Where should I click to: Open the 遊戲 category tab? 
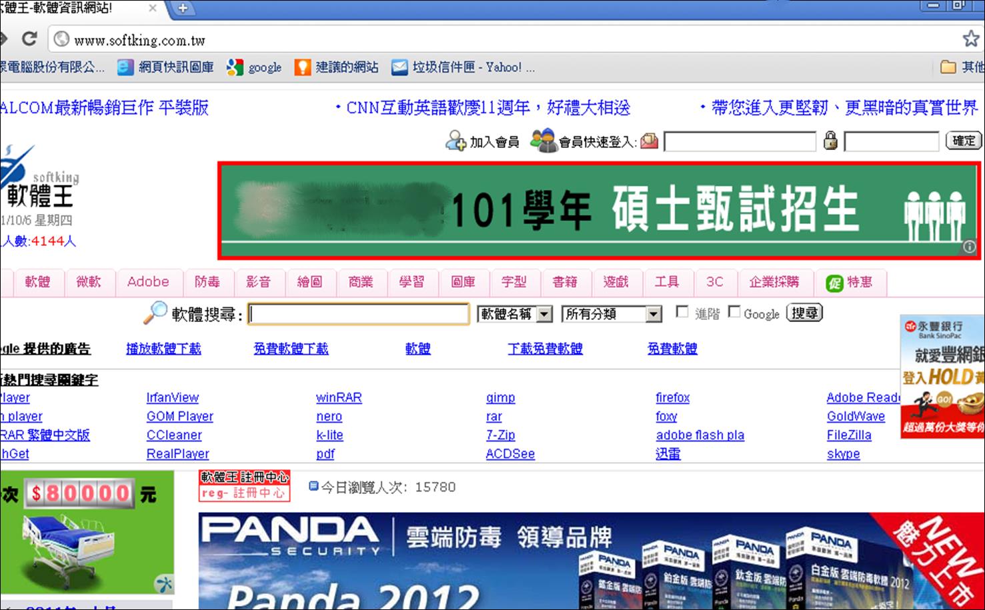pos(616,282)
